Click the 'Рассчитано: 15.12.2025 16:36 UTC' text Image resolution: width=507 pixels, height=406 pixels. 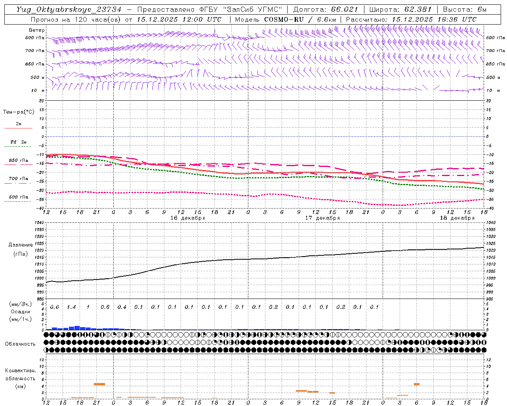411,19
